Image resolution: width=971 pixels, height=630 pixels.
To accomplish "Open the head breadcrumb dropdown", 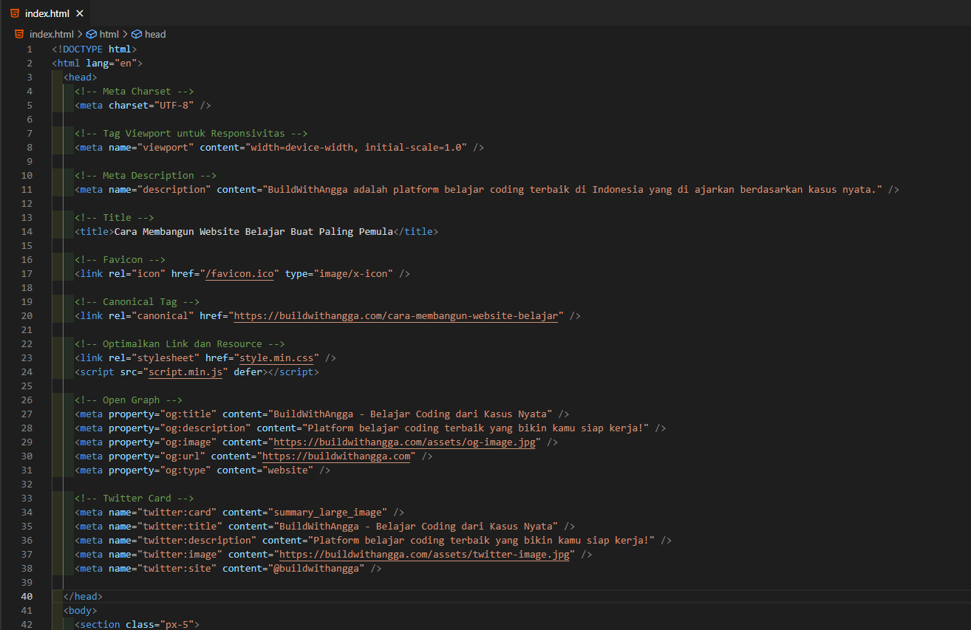I will pyautogui.click(x=154, y=34).
